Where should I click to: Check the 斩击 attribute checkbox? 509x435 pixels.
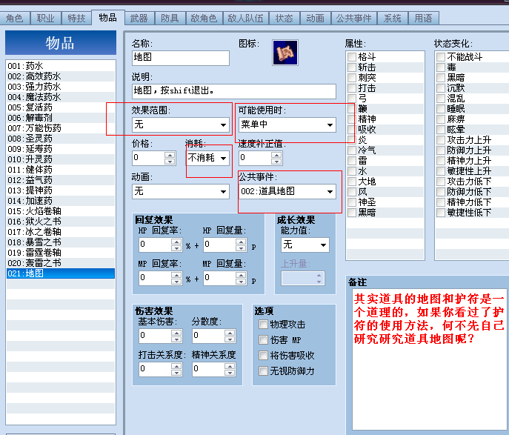[352, 67]
